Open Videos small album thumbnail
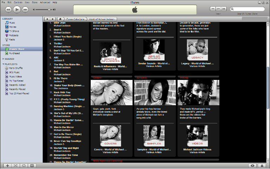The width and height of the screenshot is (270, 169). click(197, 136)
